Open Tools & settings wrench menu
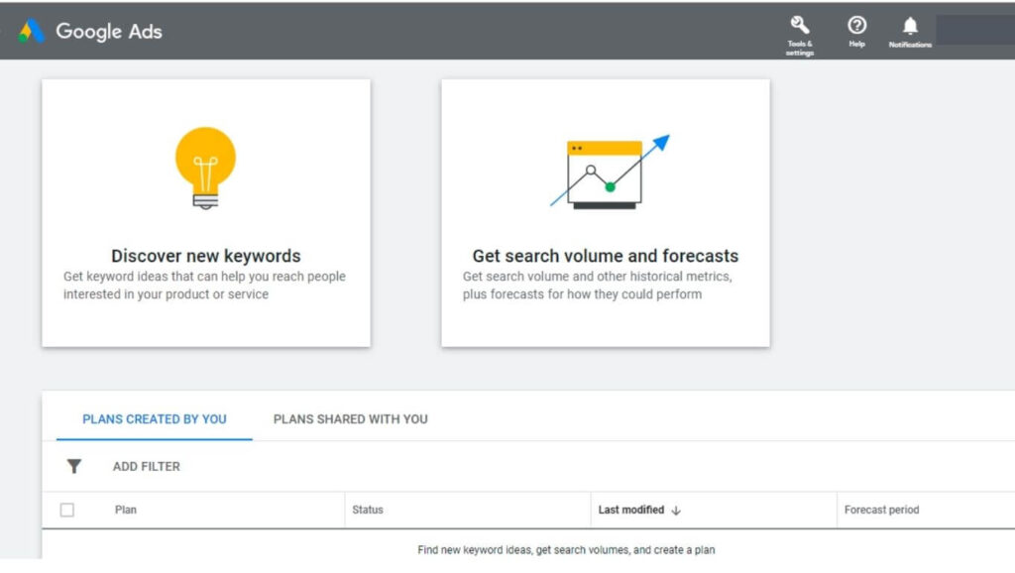1015x573 pixels. point(800,27)
